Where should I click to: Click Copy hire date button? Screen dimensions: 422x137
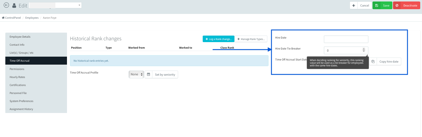point(389,61)
